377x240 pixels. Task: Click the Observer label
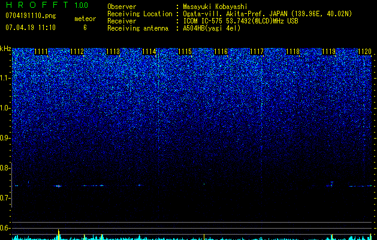pos(122,7)
